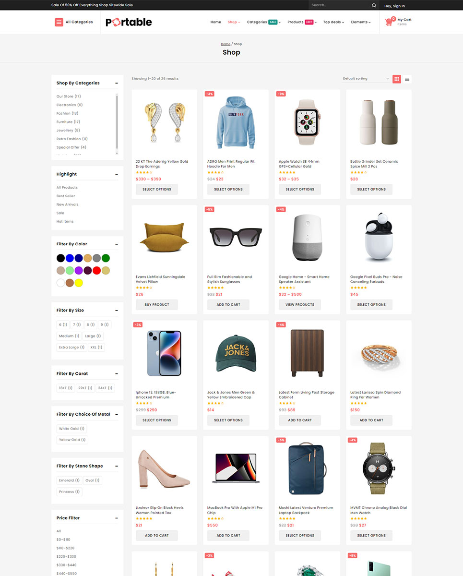Switch to list view layout
The image size is (463, 576).
coord(407,79)
